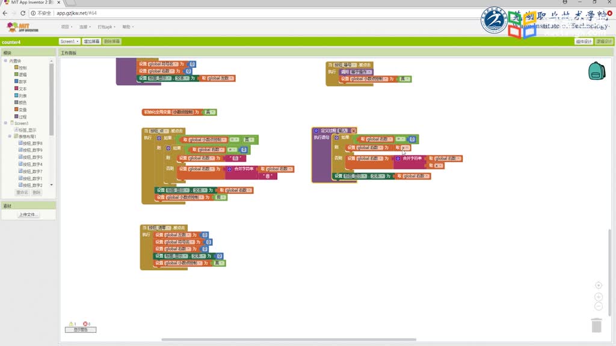Open 按钮_点 component dropdown on event block

(159, 131)
